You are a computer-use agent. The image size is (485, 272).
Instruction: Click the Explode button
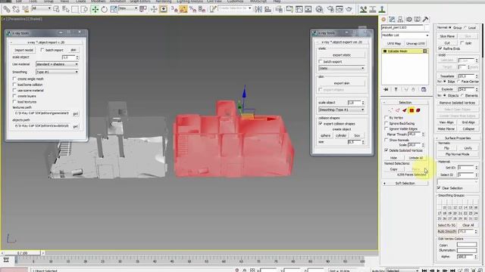pyautogui.click(x=447, y=89)
